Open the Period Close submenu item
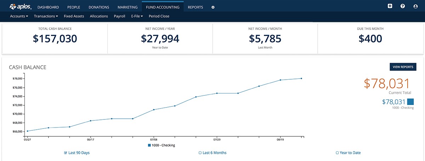Image resolution: width=425 pixels, height=161 pixels. click(x=159, y=16)
